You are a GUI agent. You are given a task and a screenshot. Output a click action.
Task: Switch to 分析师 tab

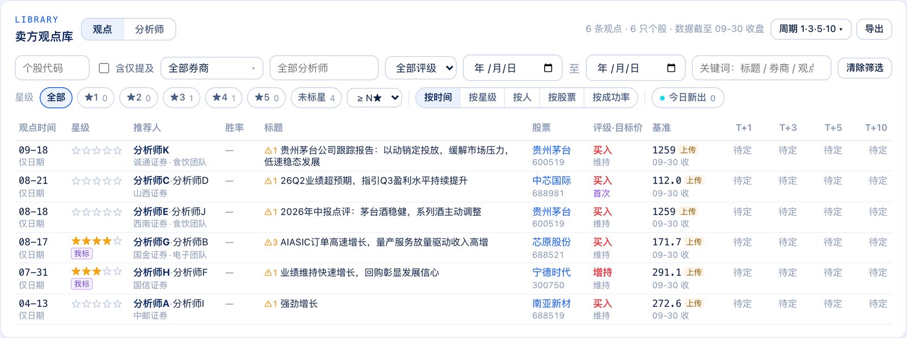click(150, 29)
